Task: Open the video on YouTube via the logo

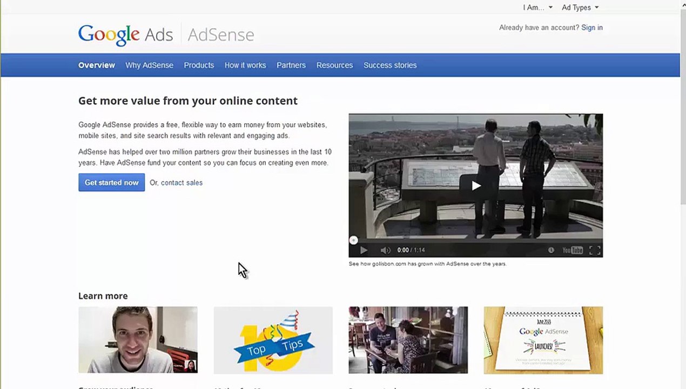Action: (573, 250)
